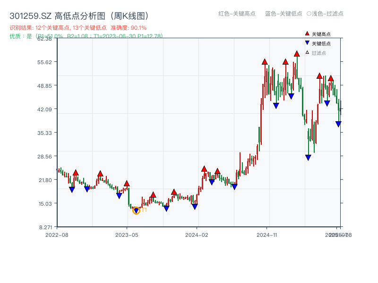The width and height of the screenshot is (378, 283).
Task: Toggle the 浅色-过滤点 circle in top legend
Action: pyautogui.click(x=309, y=14)
